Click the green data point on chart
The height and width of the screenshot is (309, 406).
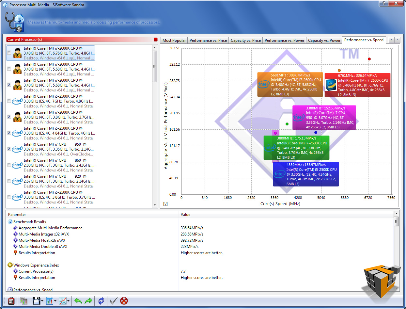[287, 124]
